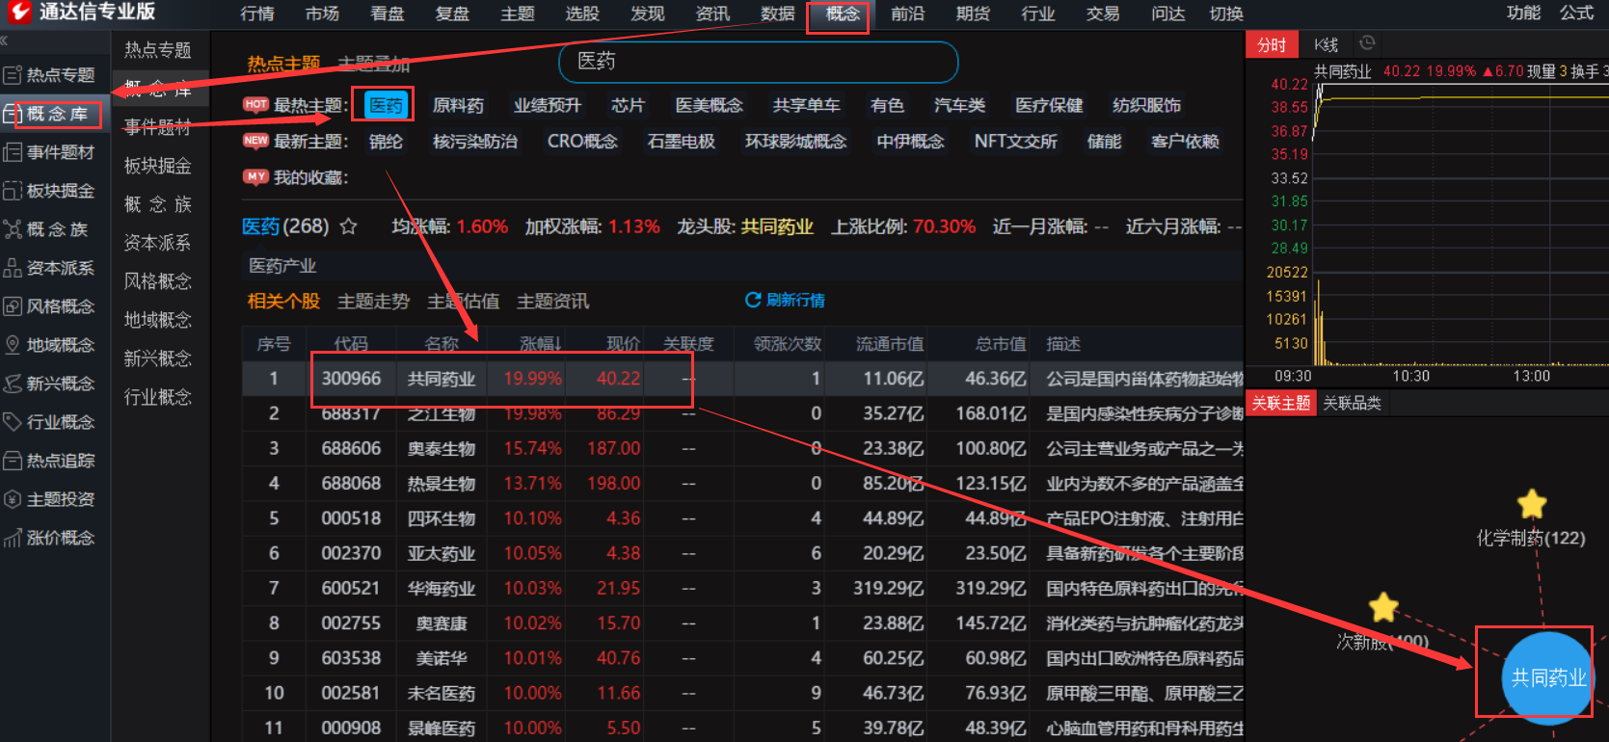Select the 纺织服饰 hot theme
This screenshot has height=742, width=1609.
pos(1146,105)
